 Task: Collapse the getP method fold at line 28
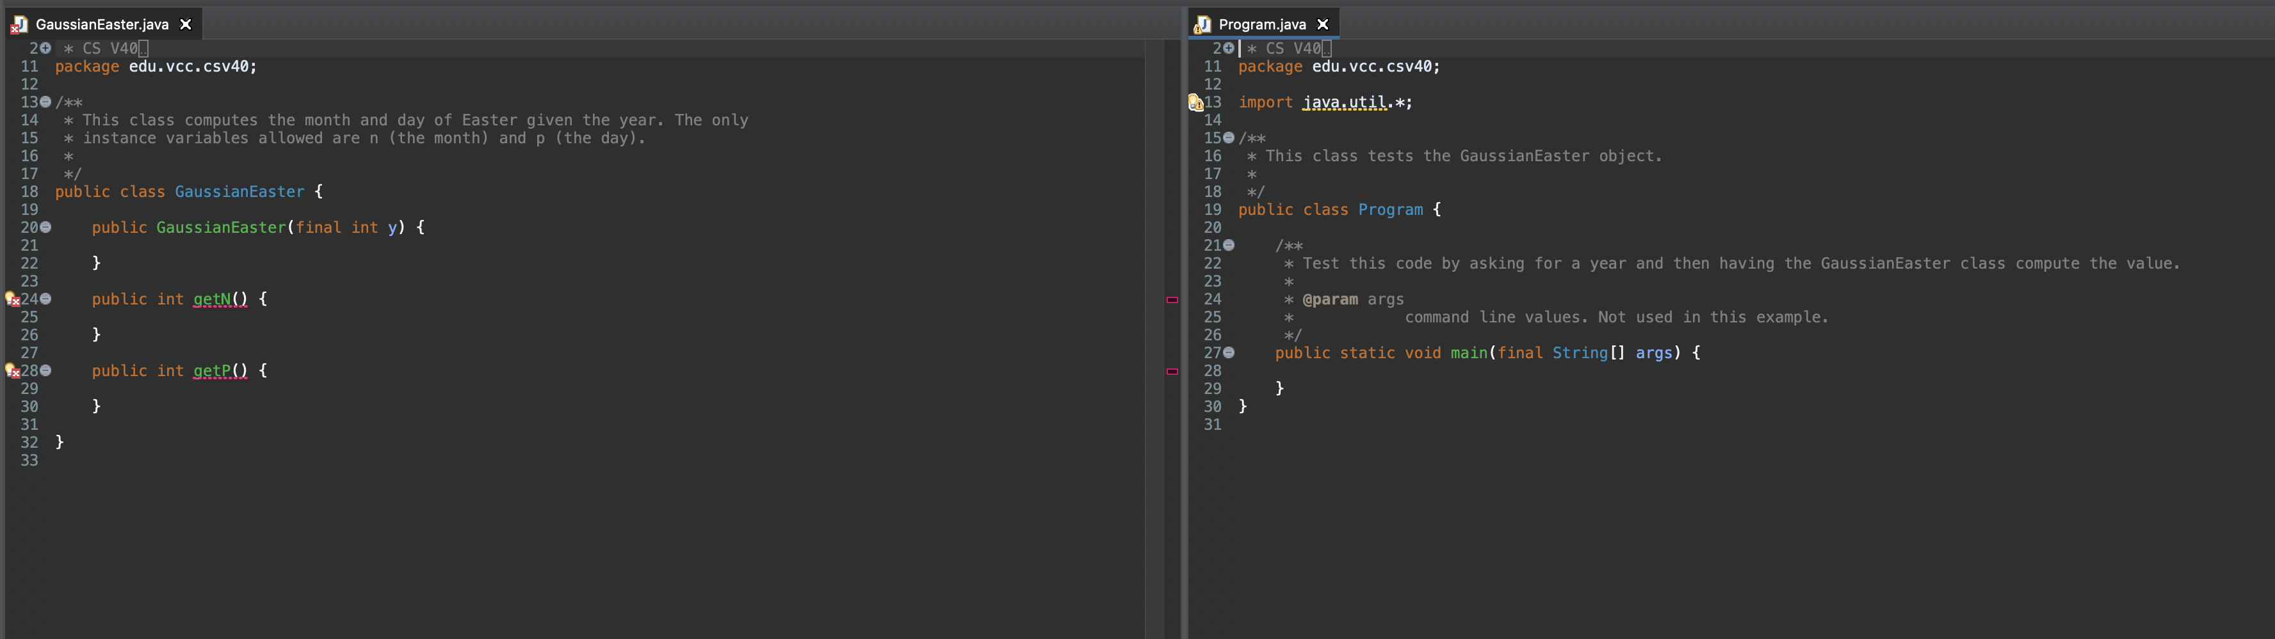click(45, 371)
